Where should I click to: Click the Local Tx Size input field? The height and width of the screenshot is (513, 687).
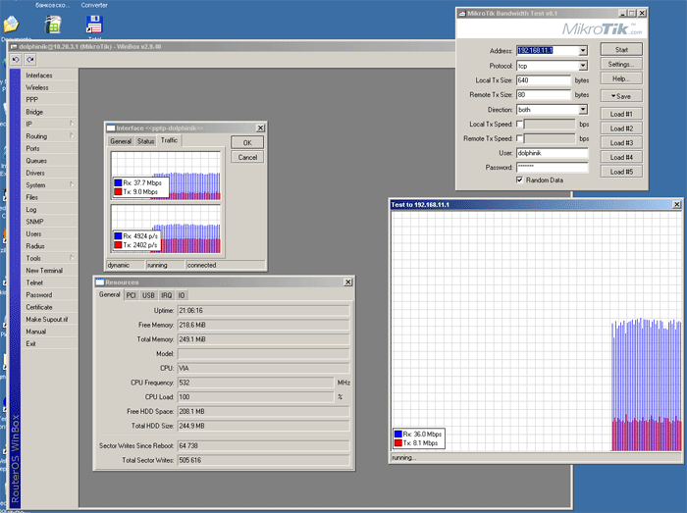pos(544,80)
